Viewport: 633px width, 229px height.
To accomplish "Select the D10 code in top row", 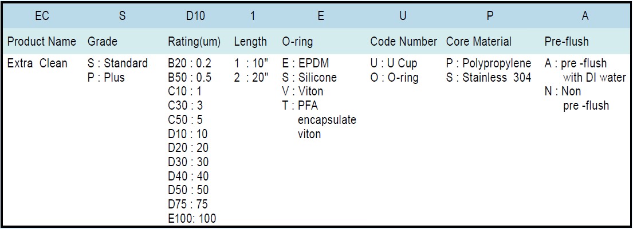I will 195,16.
